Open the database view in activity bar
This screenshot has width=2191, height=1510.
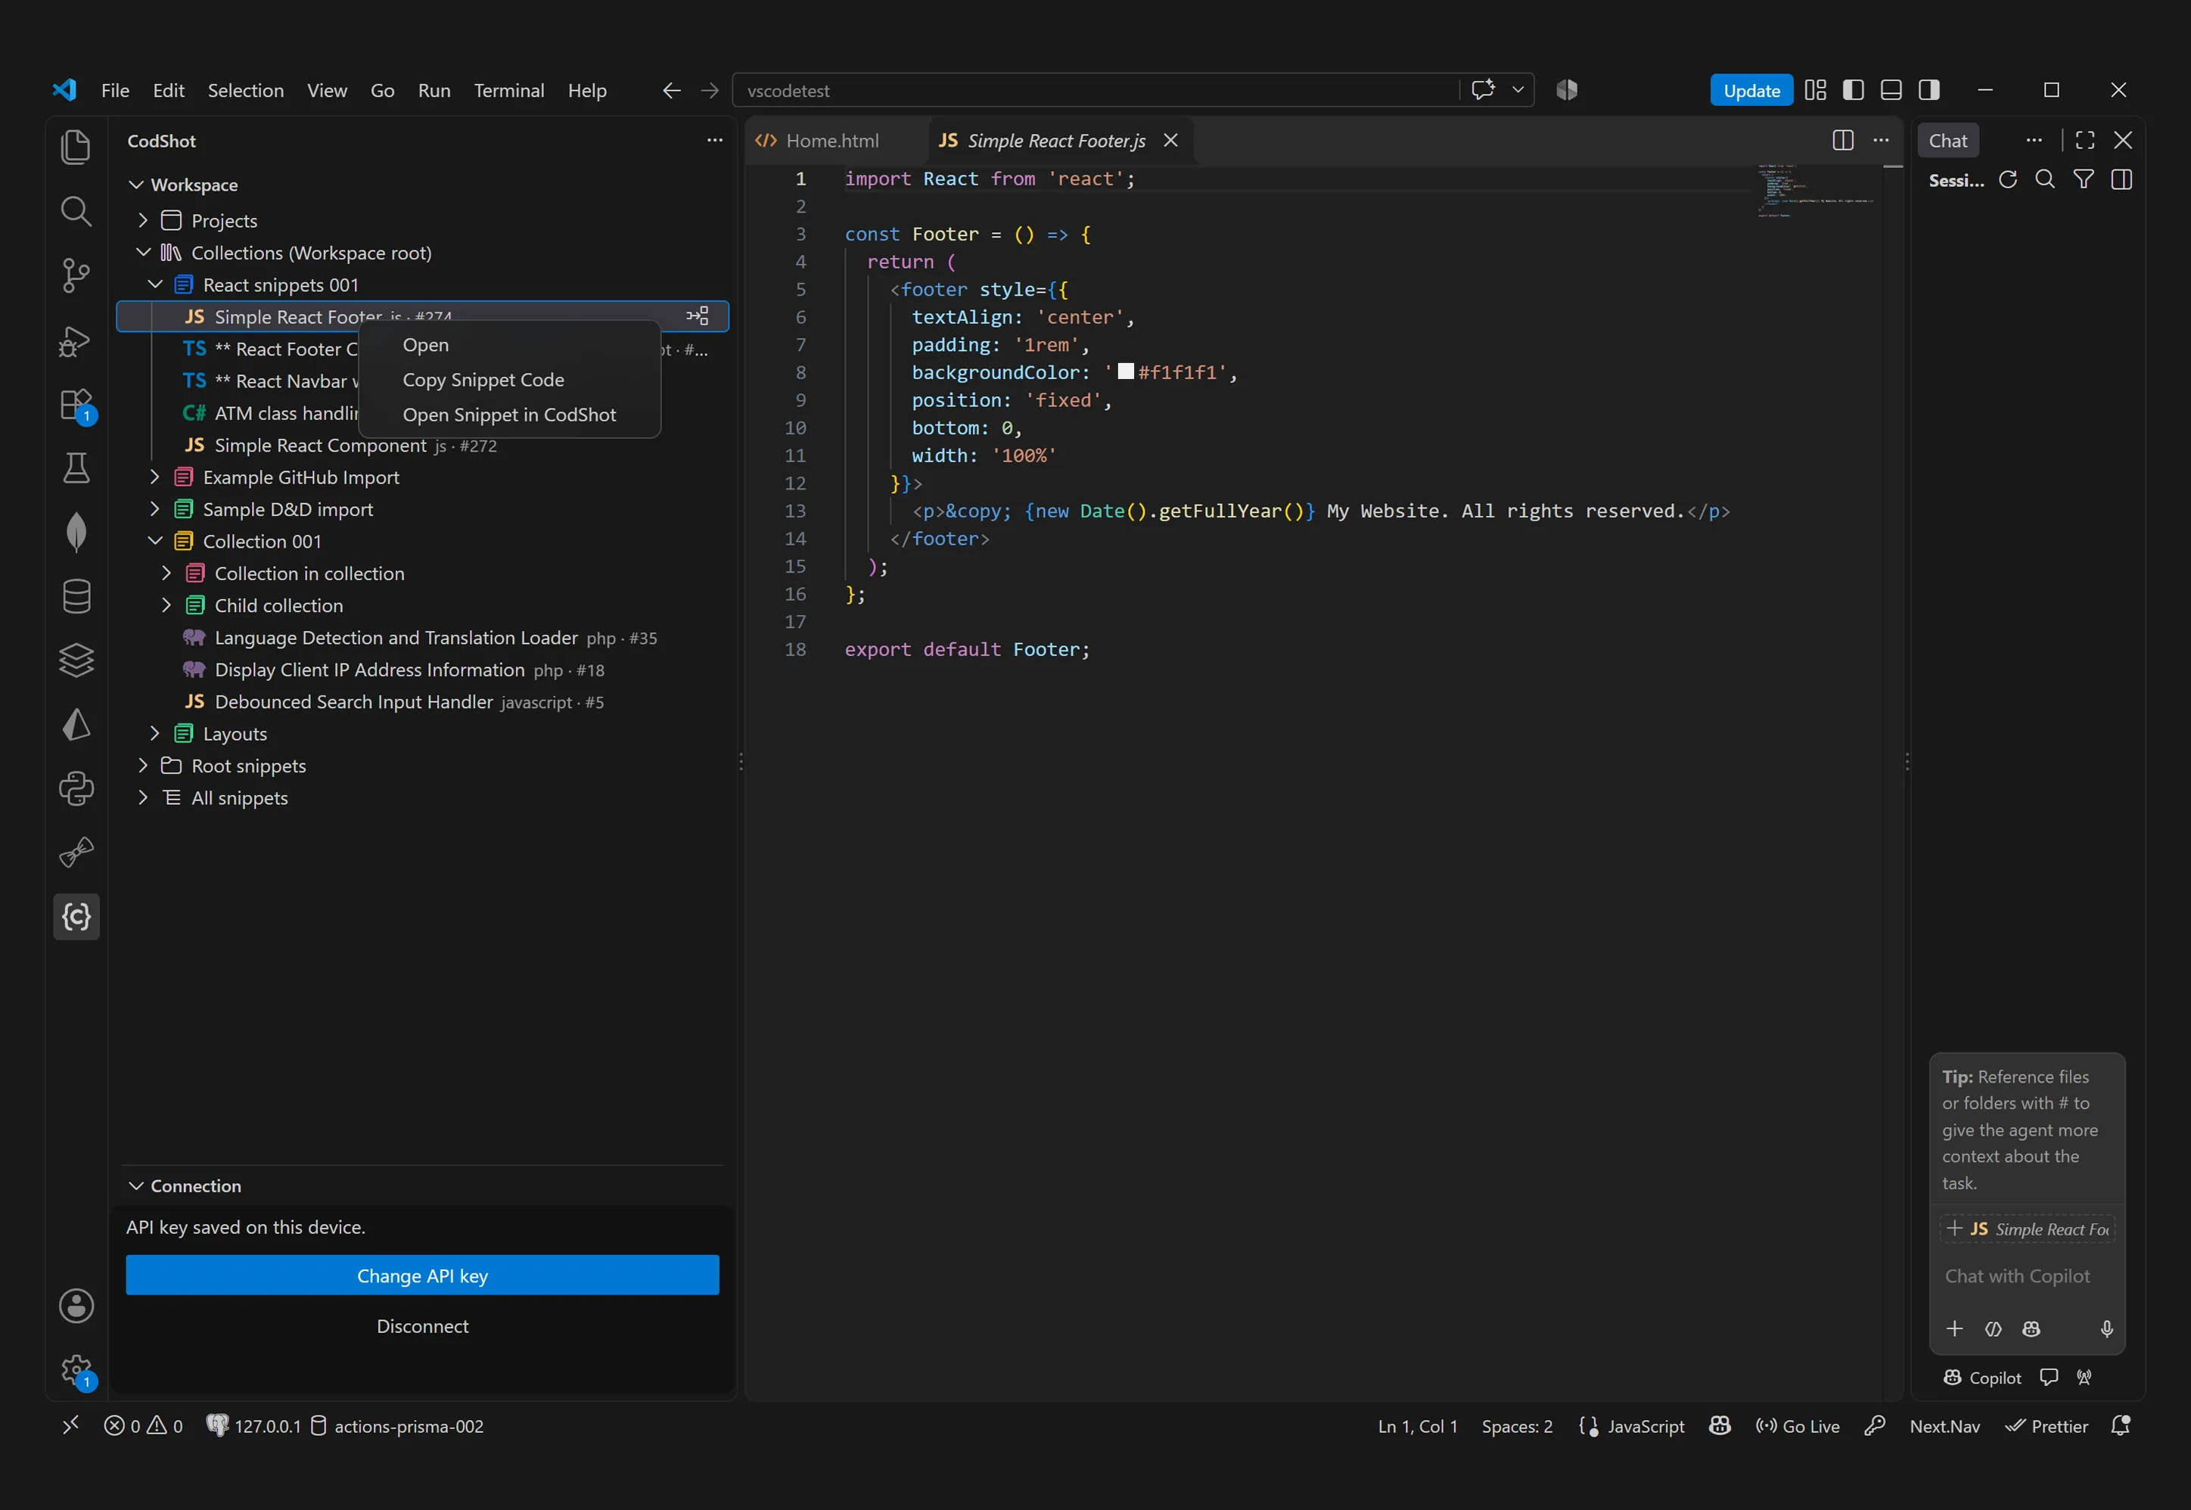[x=76, y=596]
